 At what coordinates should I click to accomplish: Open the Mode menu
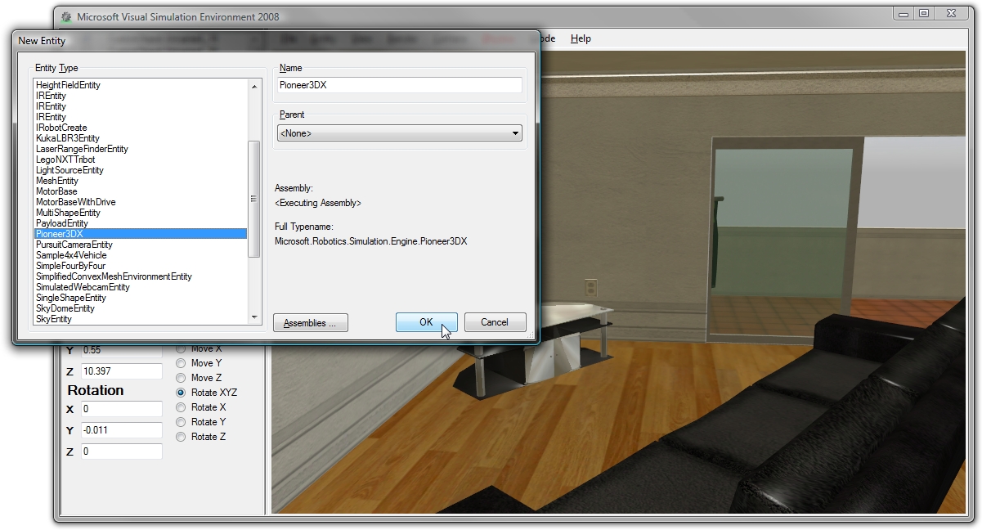click(545, 38)
